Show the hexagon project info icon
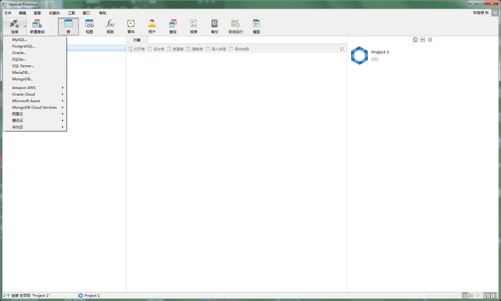Screen dimensions: 501x301 click(x=430, y=40)
